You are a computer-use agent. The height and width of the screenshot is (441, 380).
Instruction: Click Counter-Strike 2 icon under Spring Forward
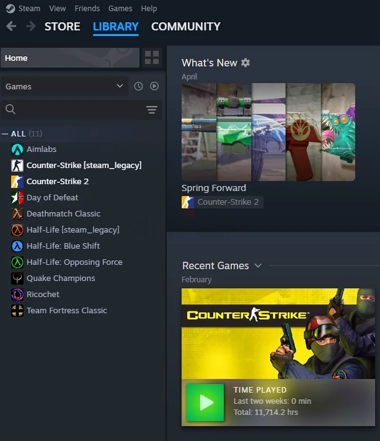point(188,202)
